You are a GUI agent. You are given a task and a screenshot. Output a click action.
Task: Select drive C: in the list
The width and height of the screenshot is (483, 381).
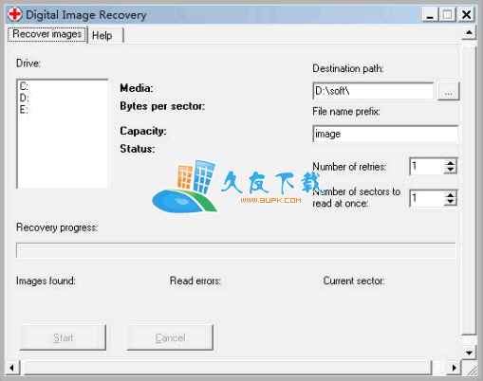pyautogui.click(x=24, y=86)
